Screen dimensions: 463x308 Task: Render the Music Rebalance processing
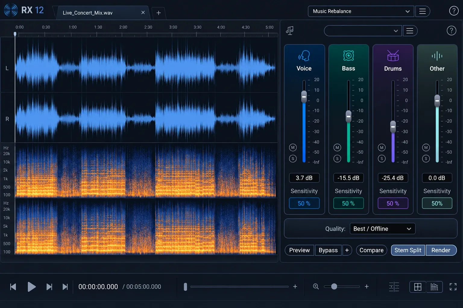[x=441, y=250]
